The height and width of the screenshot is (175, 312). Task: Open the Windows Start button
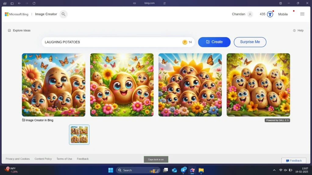(x=111, y=170)
